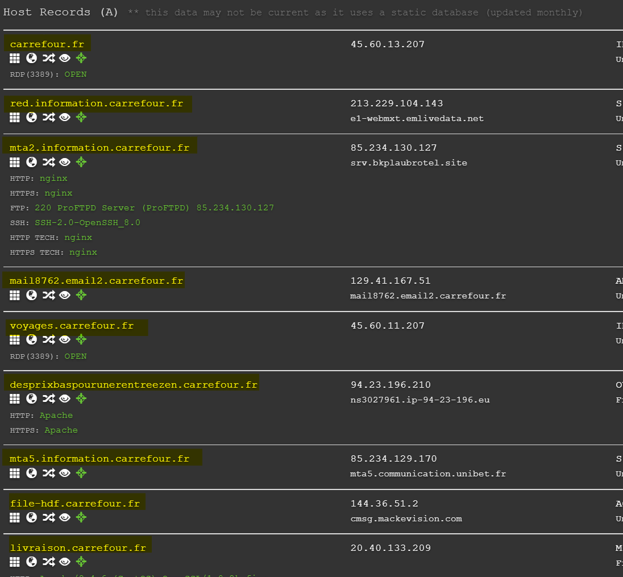Click the eye icon under mail8762.email2.carrefour.fr
Screen dimensions: 623x577
click(65, 295)
